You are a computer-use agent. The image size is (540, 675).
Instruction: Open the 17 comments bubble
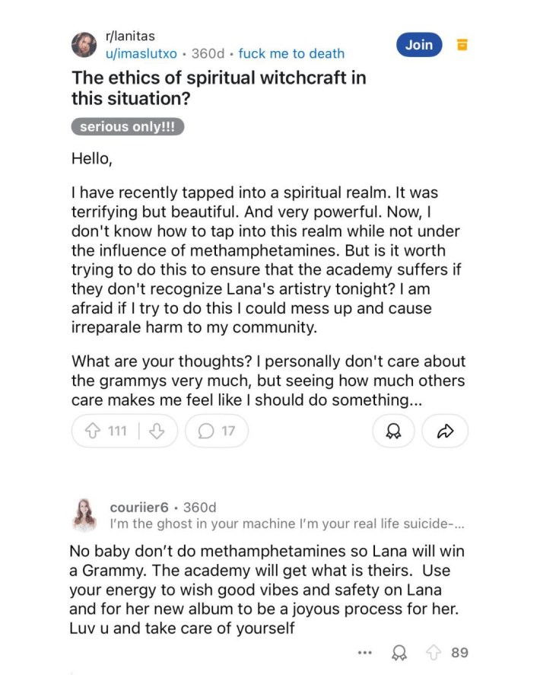click(x=216, y=431)
